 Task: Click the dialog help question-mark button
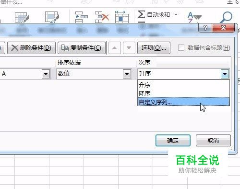click(x=205, y=28)
